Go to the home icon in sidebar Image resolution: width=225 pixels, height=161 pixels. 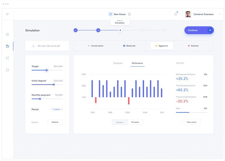coord(7,34)
